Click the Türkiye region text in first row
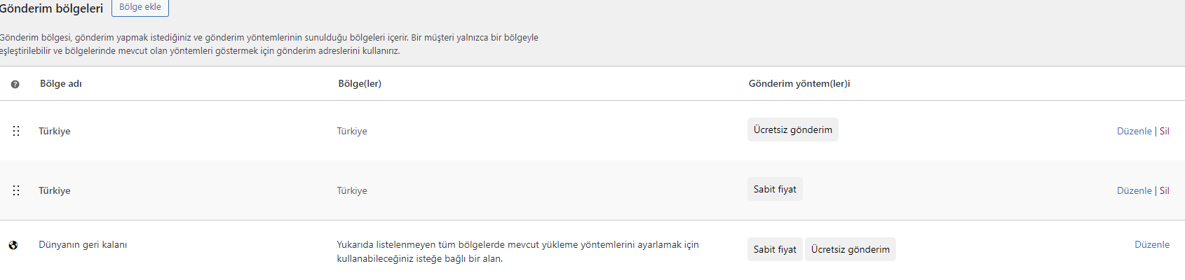Viewport: 1185px width, 280px height. click(x=352, y=131)
